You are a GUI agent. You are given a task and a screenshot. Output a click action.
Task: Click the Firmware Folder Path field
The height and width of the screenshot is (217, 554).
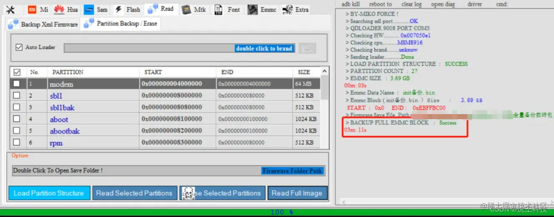point(169,171)
